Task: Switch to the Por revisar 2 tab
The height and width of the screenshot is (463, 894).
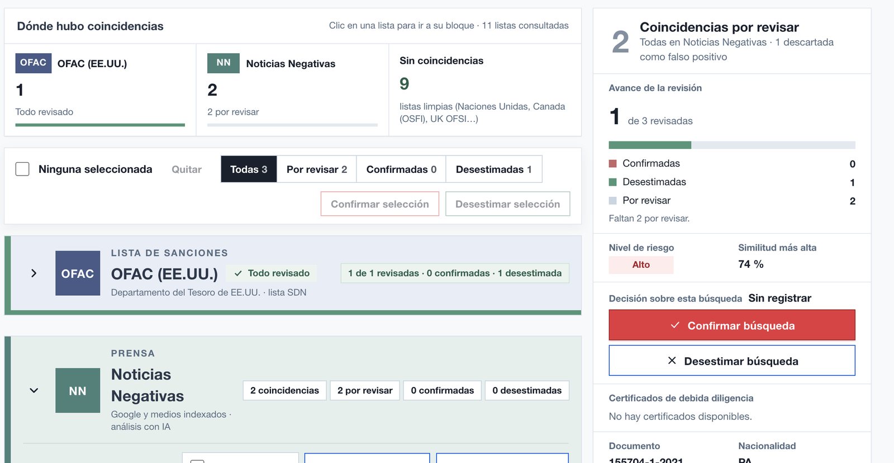Action: [x=317, y=169]
